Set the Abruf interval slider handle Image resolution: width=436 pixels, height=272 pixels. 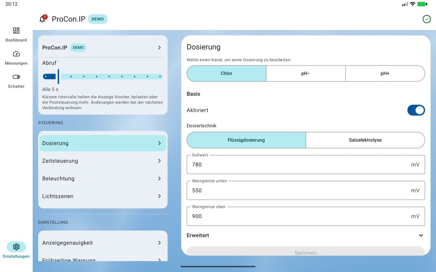click(x=58, y=76)
